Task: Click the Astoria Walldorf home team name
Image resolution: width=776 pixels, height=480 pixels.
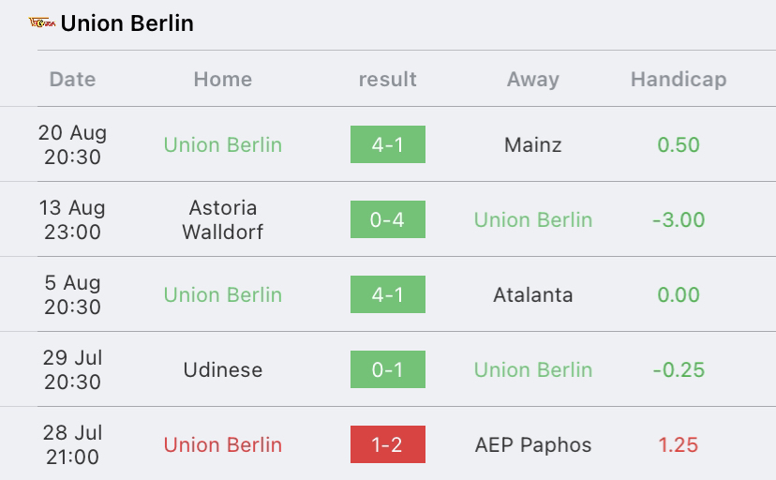Action: [x=223, y=219]
